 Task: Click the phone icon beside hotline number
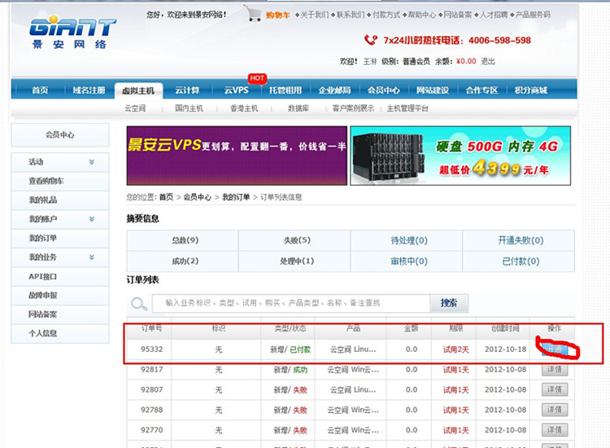coord(371,40)
